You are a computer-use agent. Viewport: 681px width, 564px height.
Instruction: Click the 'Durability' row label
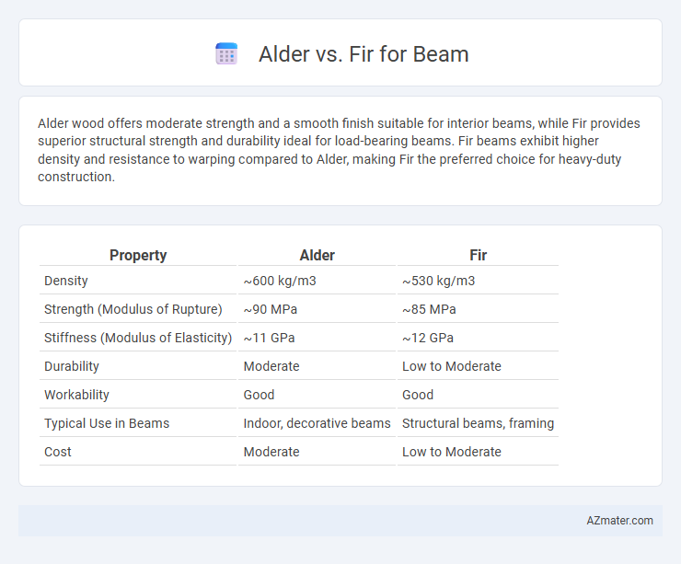(72, 366)
